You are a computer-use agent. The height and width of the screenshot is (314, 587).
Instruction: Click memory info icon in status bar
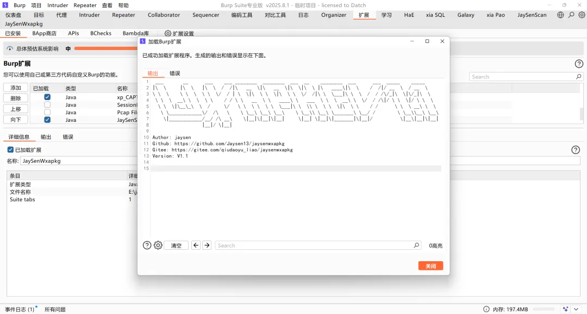(x=486, y=309)
